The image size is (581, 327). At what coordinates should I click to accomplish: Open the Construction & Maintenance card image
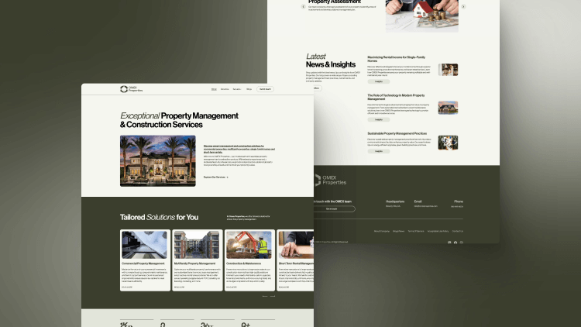click(x=249, y=245)
